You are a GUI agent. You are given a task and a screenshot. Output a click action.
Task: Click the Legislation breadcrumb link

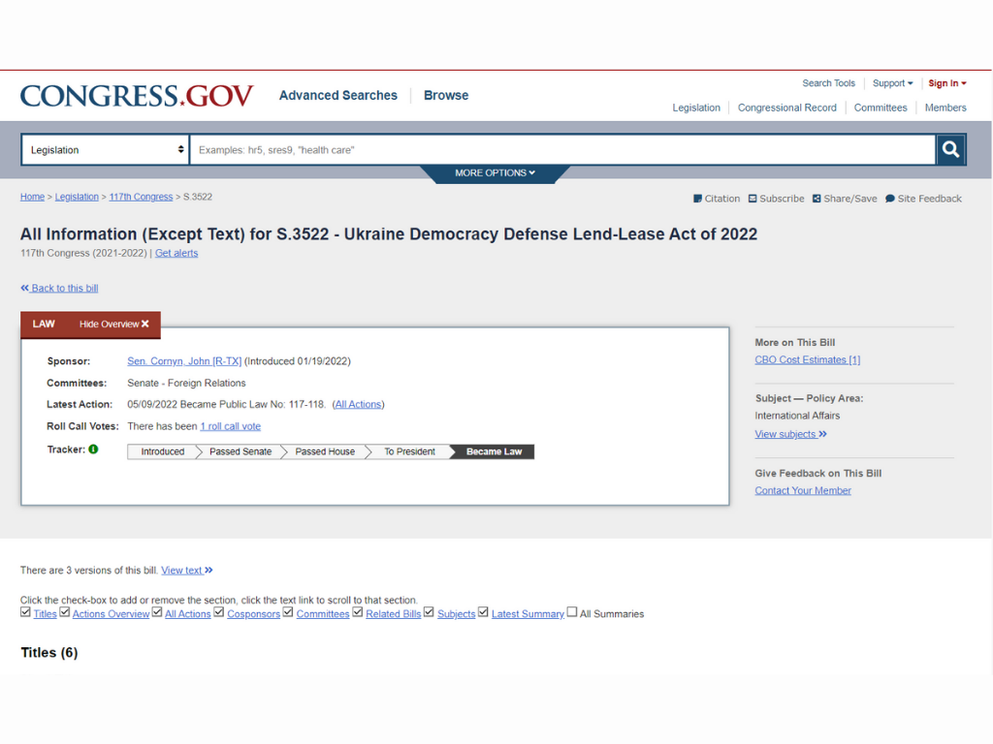tap(77, 197)
